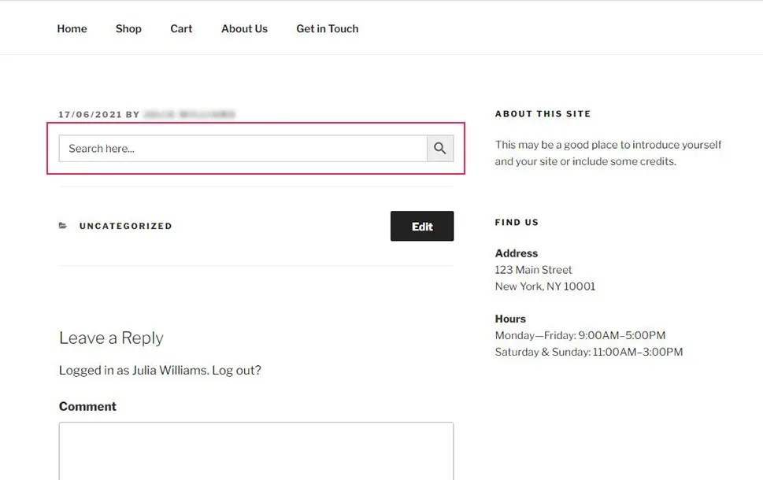Open the Julia Williams profile link

pos(170,370)
